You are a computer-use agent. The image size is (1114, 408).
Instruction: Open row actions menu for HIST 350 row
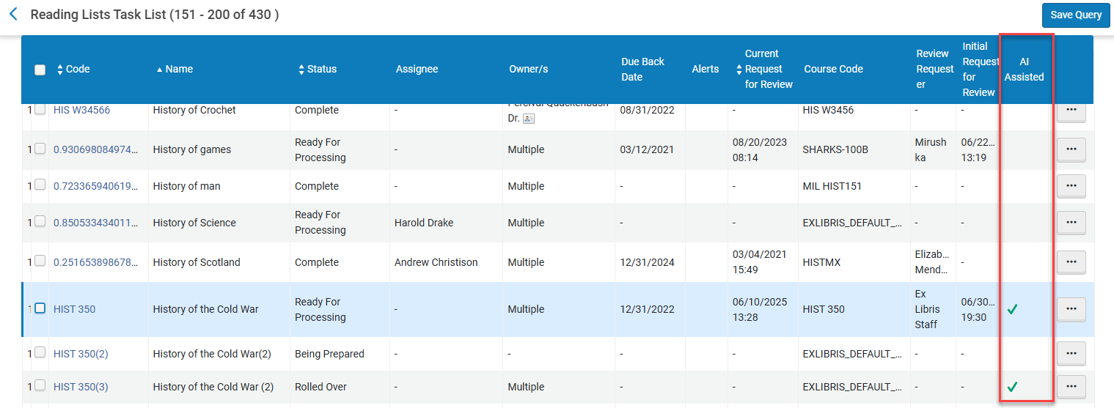point(1071,309)
